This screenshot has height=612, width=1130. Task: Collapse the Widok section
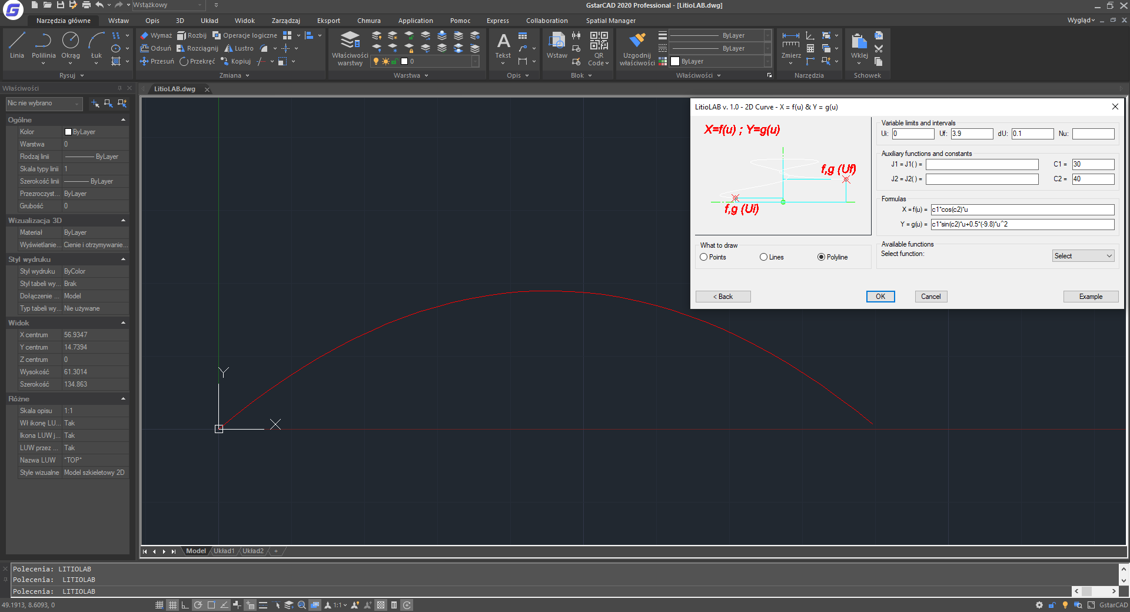coord(123,323)
